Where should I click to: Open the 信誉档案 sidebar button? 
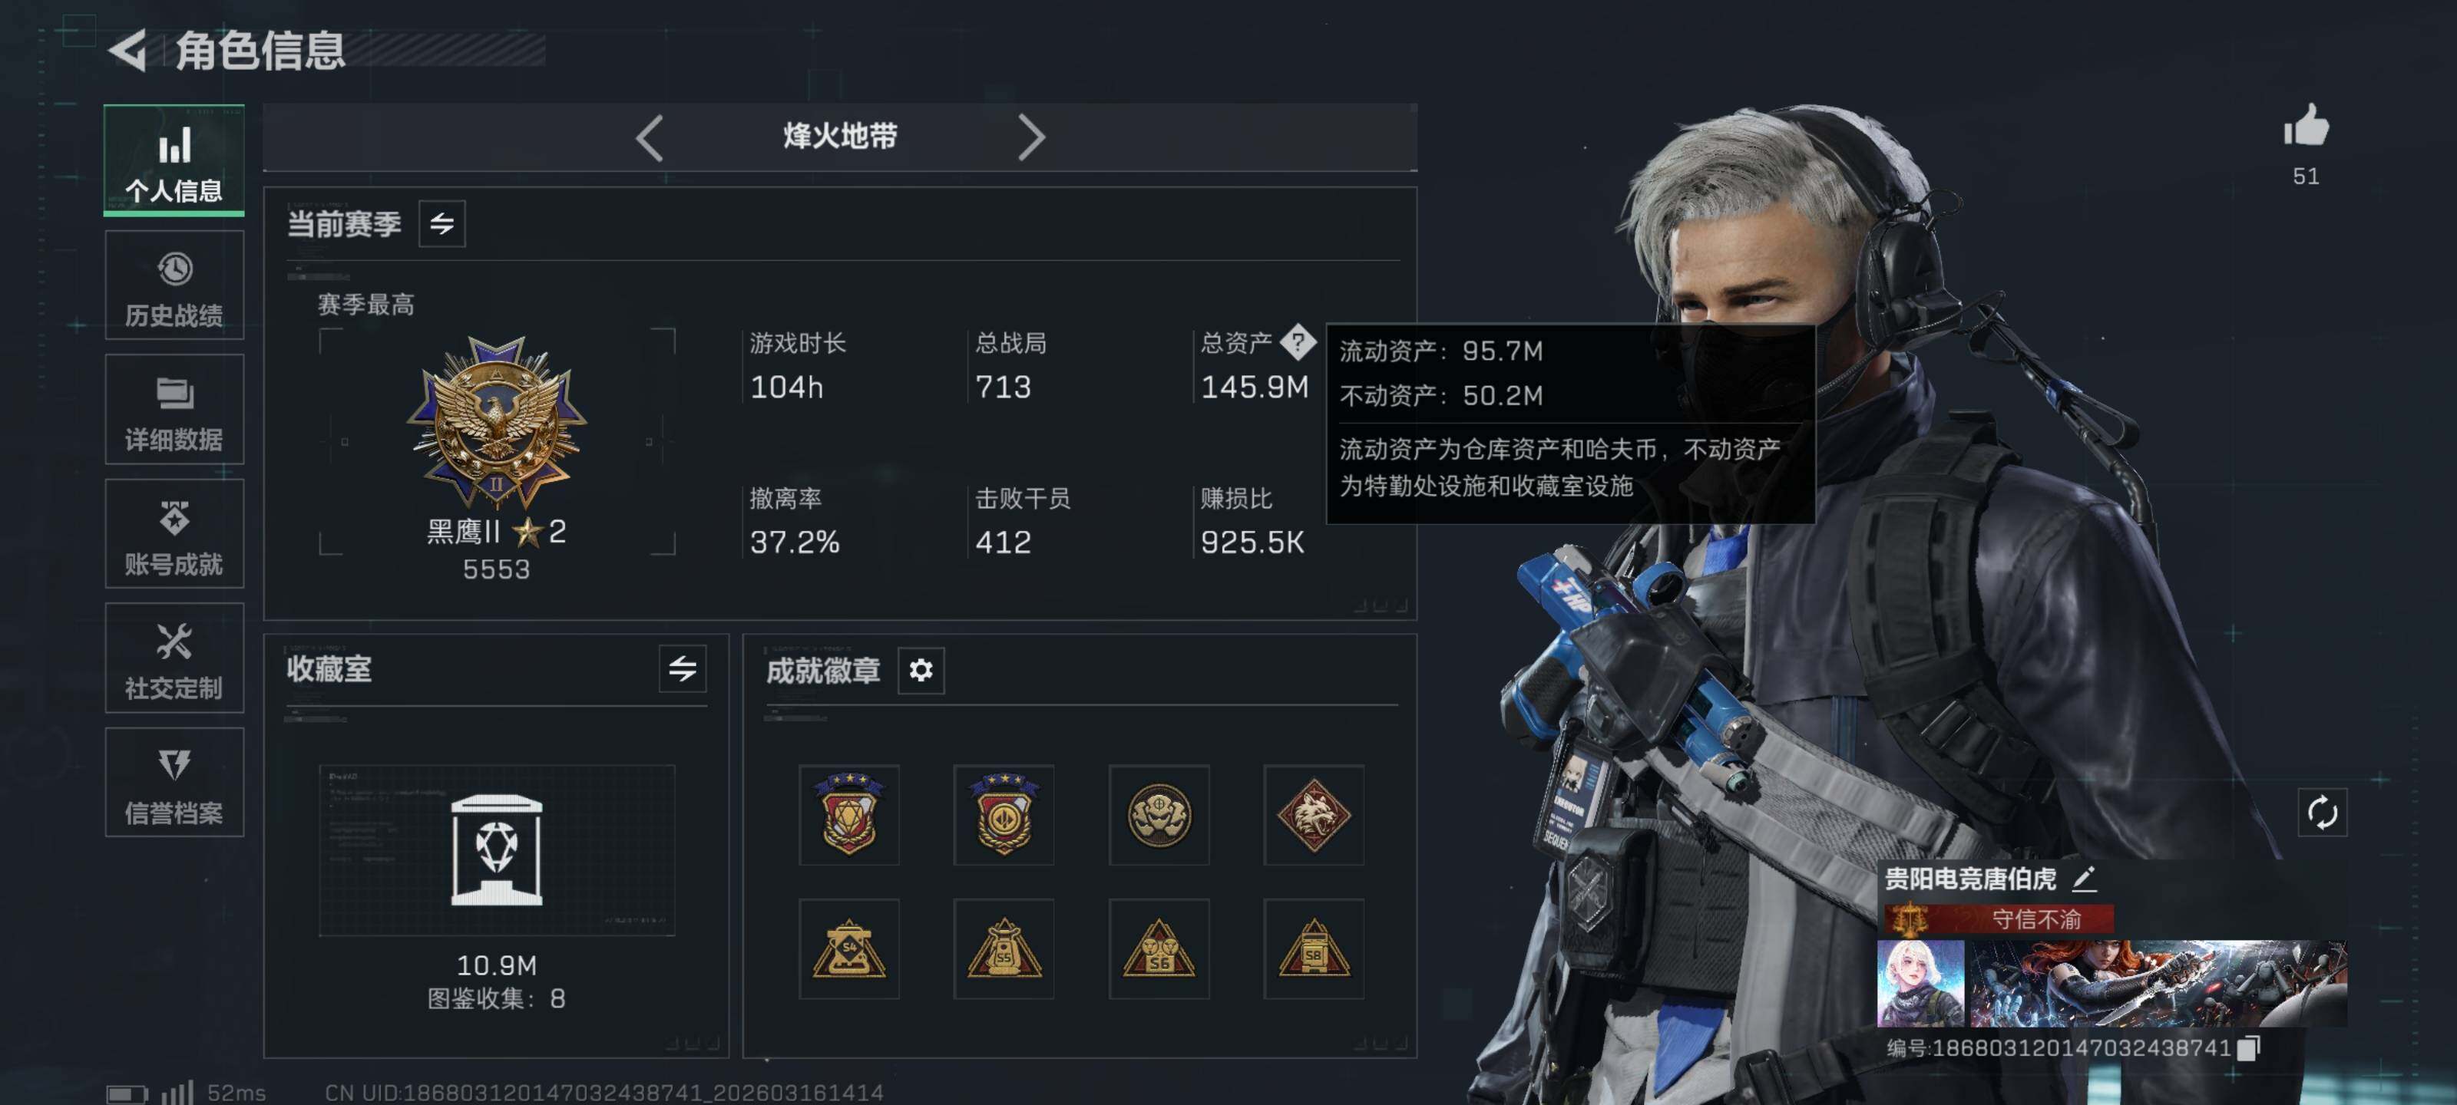pyautogui.click(x=174, y=783)
